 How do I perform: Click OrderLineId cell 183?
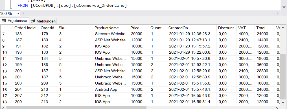[26, 34]
